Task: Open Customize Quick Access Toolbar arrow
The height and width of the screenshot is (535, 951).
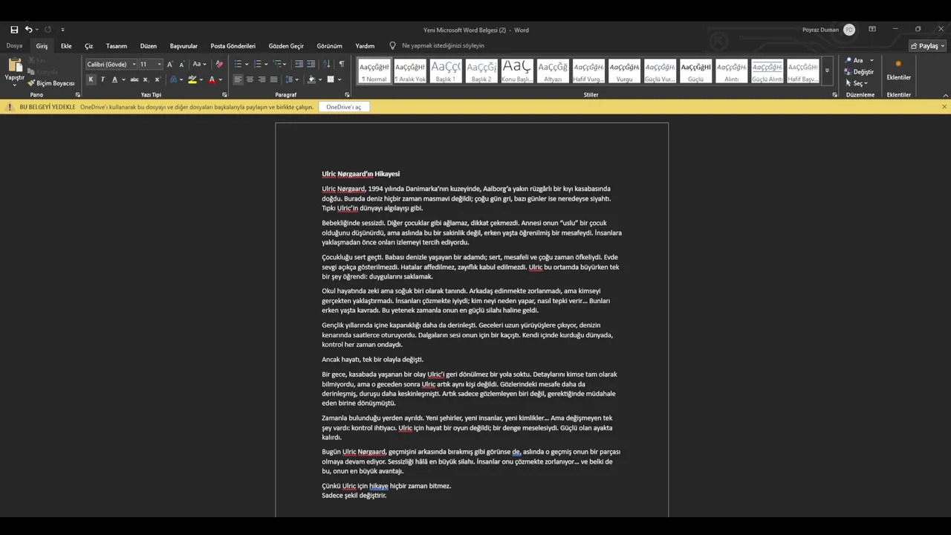Action: [x=62, y=30]
